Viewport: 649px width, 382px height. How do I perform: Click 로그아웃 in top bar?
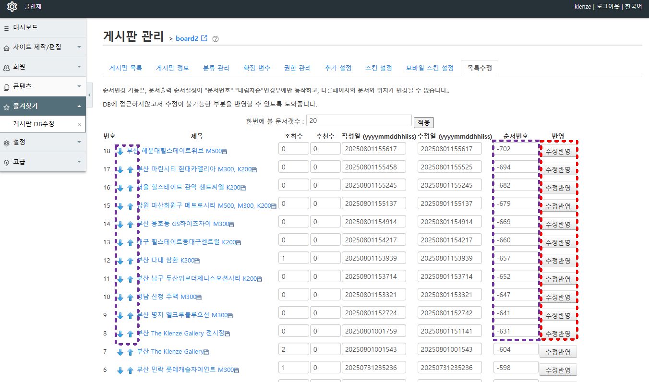pyautogui.click(x=608, y=7)
